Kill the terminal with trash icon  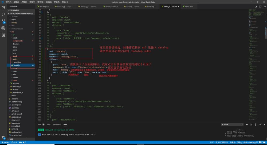(256, 124)
